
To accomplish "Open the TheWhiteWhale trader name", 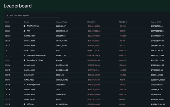I will click(x=33, y=26).
